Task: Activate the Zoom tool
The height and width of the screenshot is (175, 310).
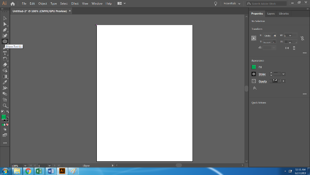Action: pos(5,106)
